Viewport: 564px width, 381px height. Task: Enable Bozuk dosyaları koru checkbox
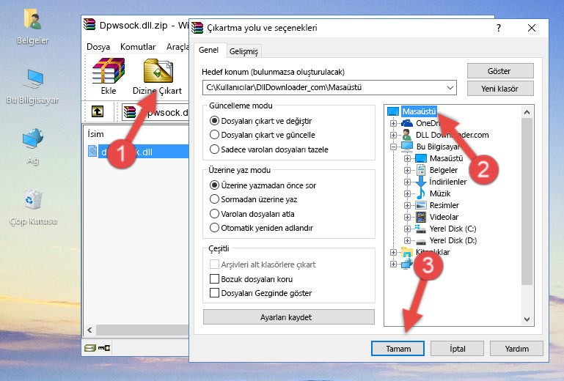coord(214,279)
